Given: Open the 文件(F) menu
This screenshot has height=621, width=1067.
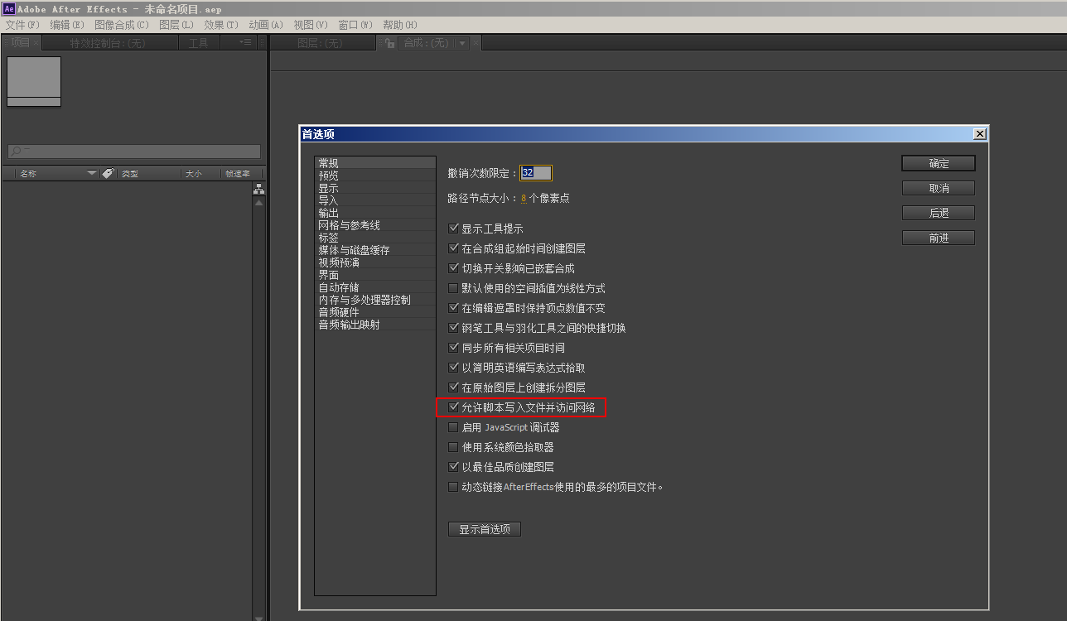Looking at the screenshot, I should pos(22,25).
